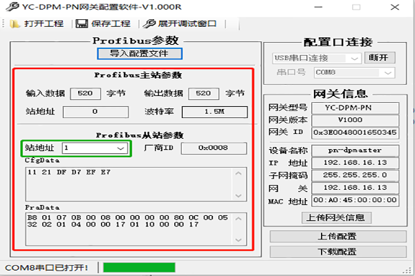Screen dimensions: 415x276
Task: Click the 导入配置文件 button
Action: point(140,54)
